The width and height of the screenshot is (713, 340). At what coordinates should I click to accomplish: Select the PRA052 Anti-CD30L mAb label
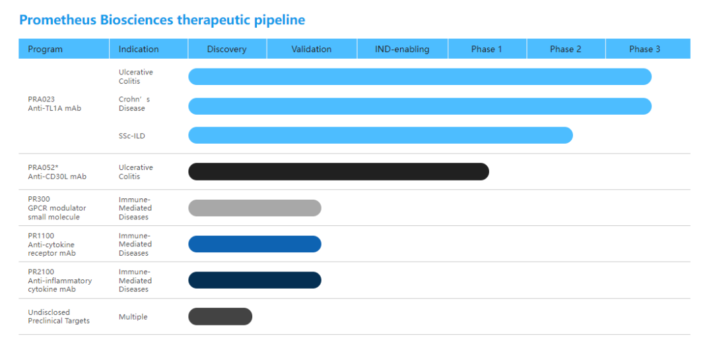click(57, 172)
